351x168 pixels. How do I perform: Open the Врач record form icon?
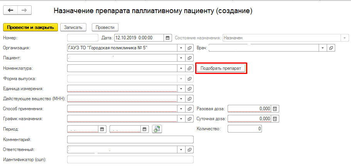[331, 48]
